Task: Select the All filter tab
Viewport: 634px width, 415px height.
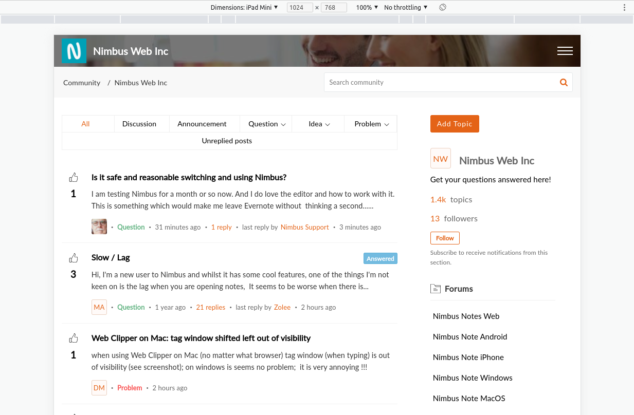Action: pos(85,124)
